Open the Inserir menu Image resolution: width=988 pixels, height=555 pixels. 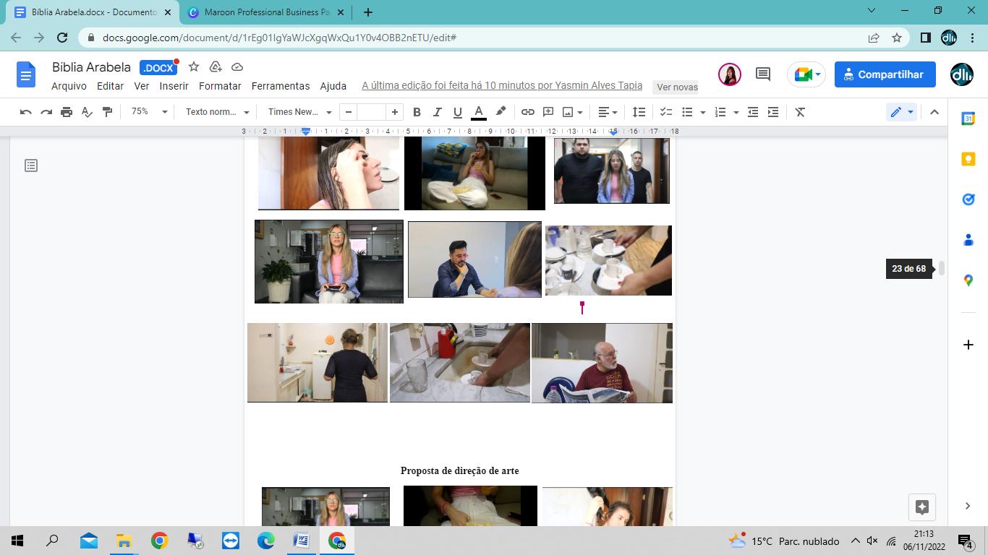[x=174, y=86]
